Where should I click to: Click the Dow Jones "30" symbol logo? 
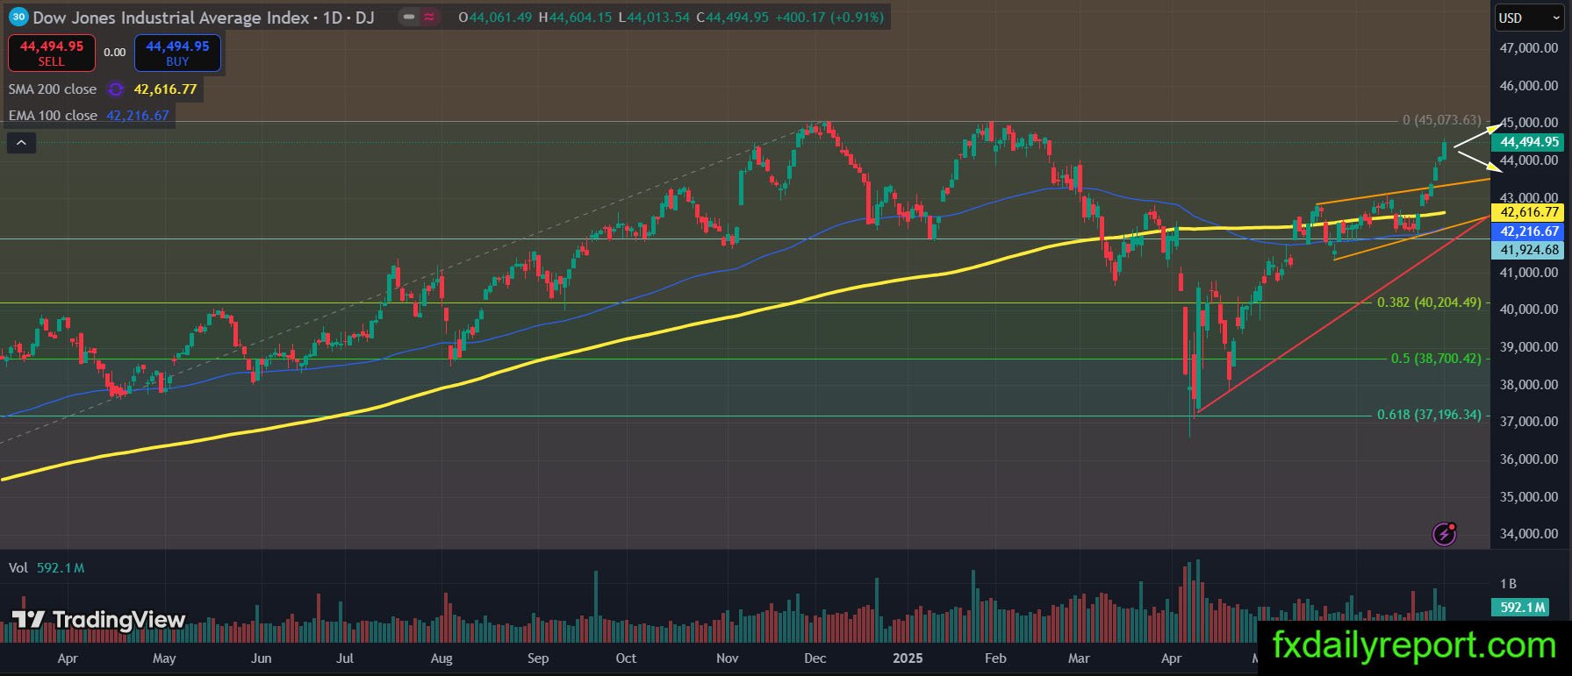click(18, 17)
